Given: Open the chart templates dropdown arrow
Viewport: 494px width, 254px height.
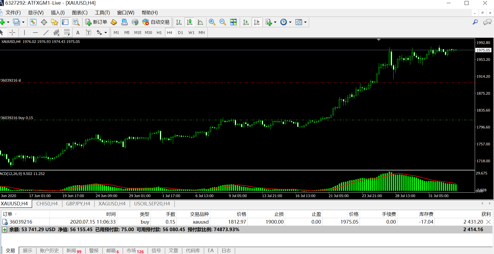Looking at the screenshot, I should (305, 22).
